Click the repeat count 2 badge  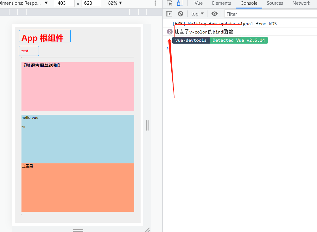(x=169, y=32)
